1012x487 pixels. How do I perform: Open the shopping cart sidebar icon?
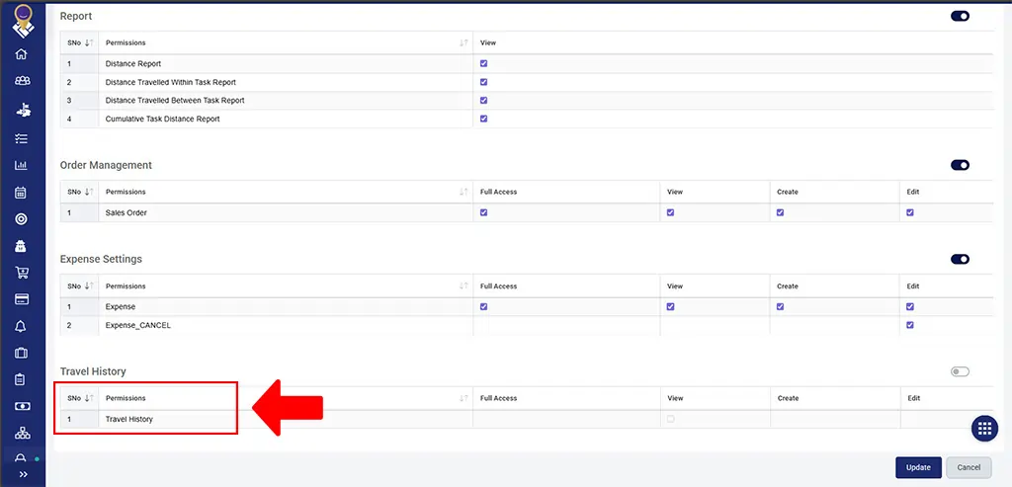click(22, 273)
